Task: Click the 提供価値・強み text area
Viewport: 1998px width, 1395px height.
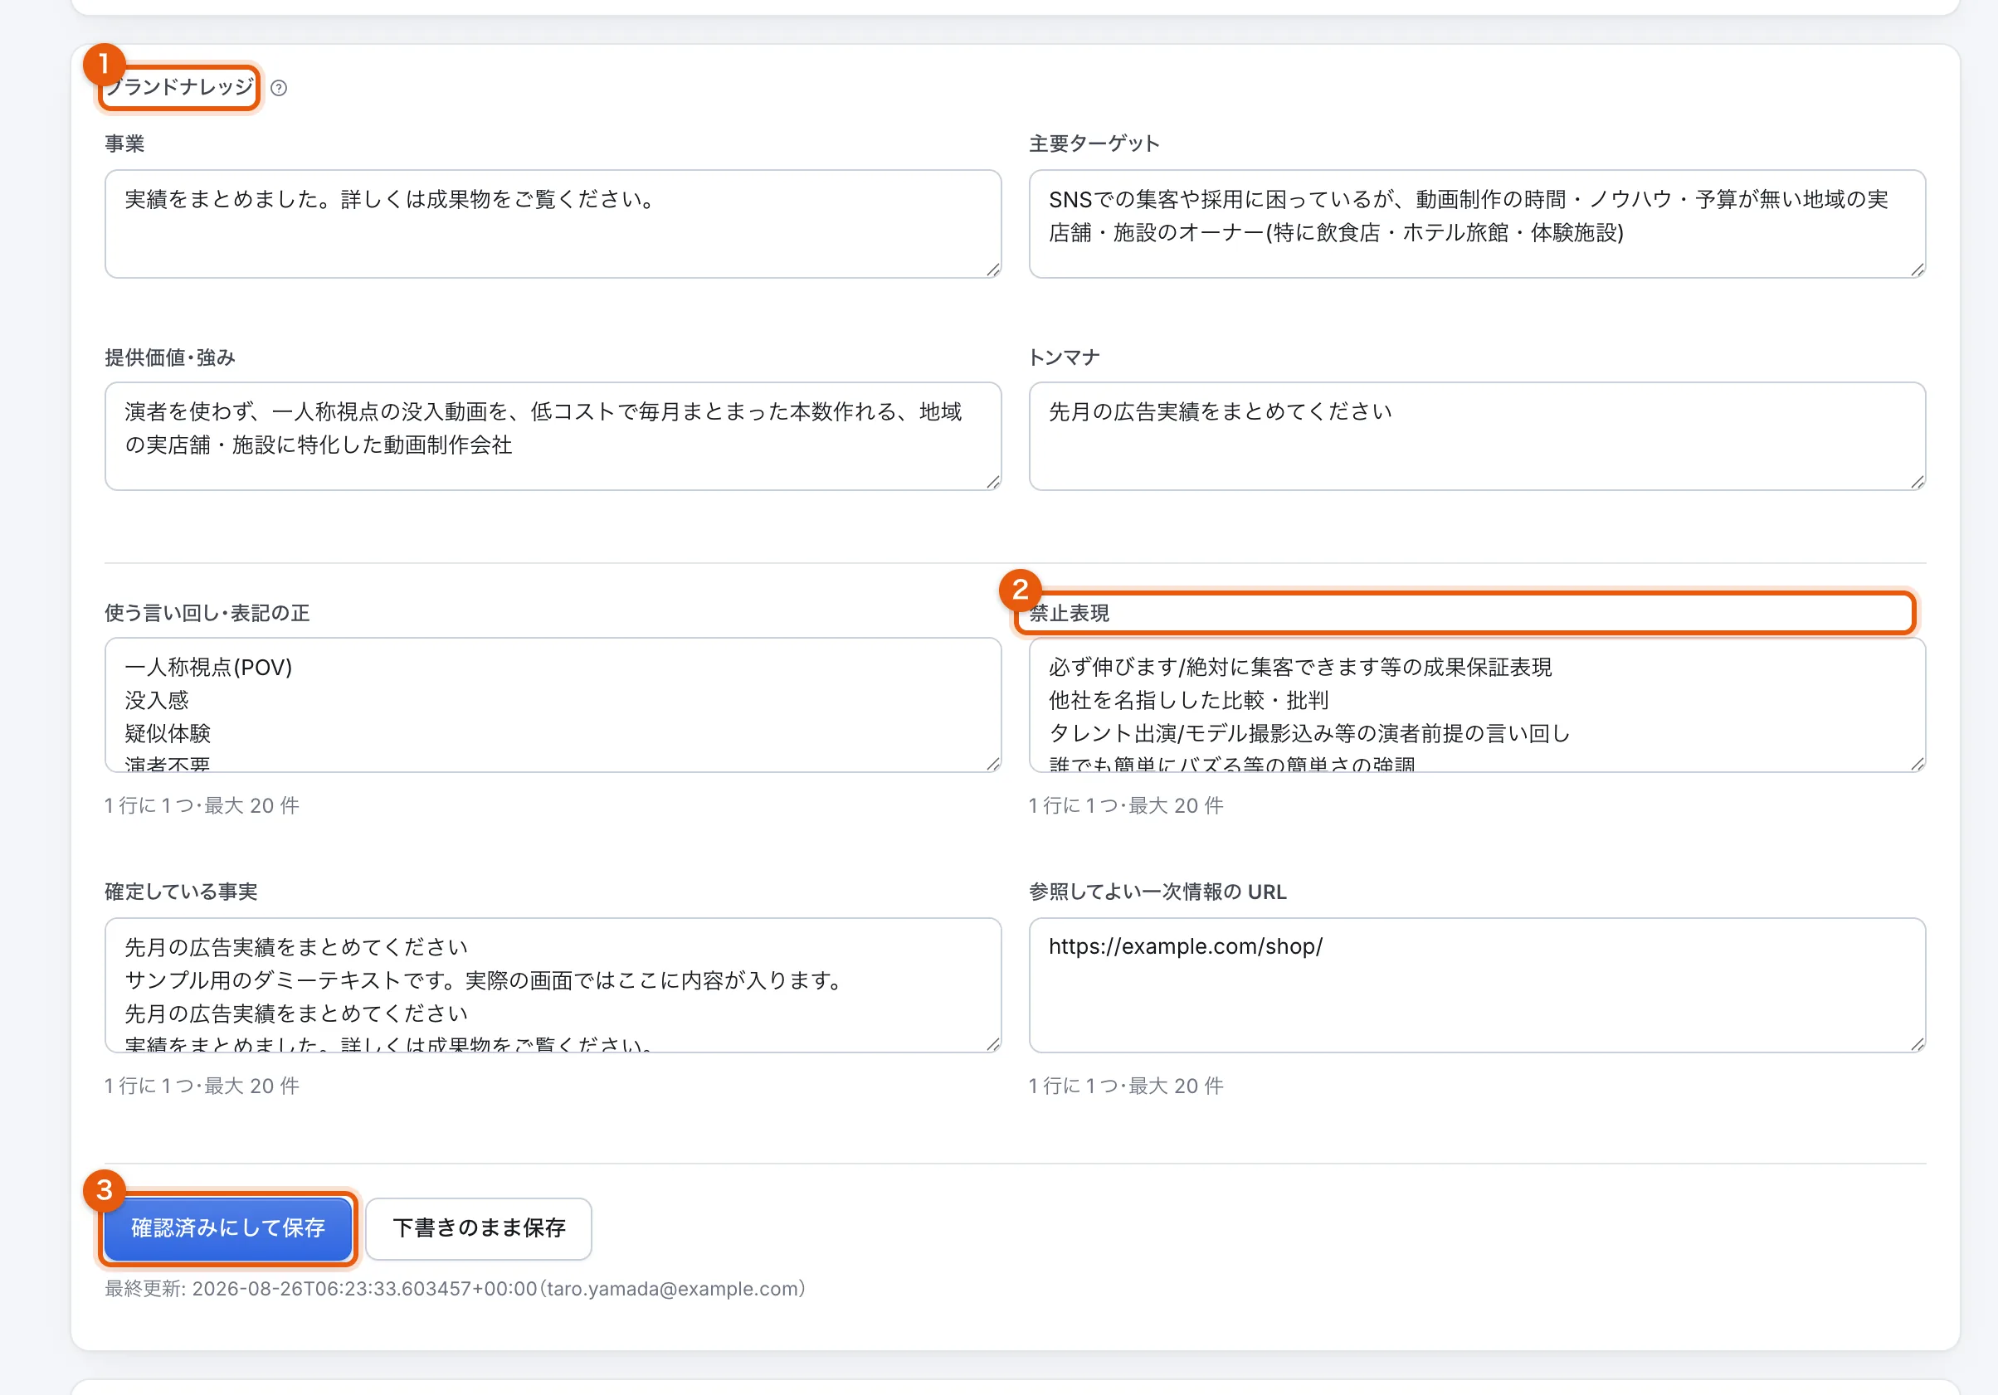Action: [553, 435]
